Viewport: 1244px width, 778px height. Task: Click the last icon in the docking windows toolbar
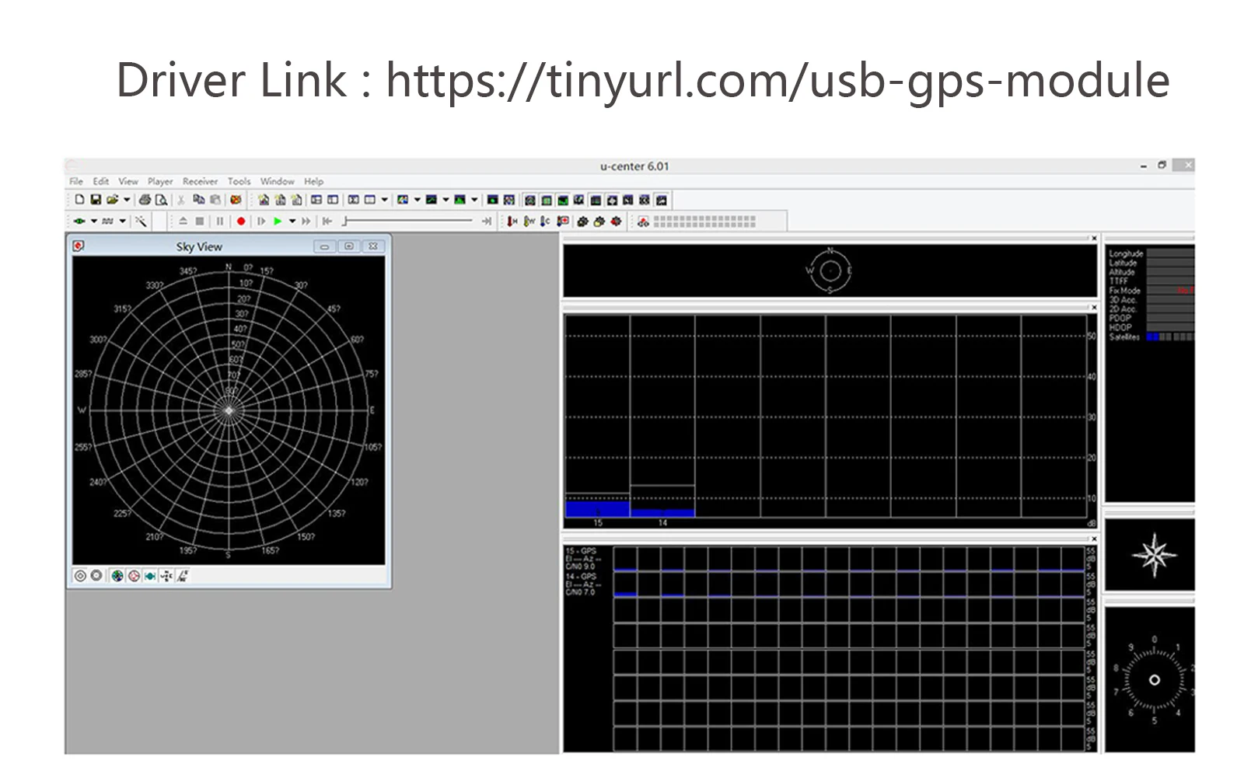pos(662,200)
